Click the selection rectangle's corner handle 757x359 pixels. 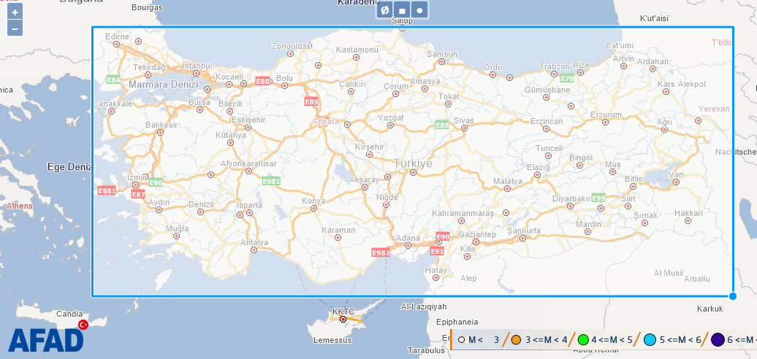click(733, 296)
